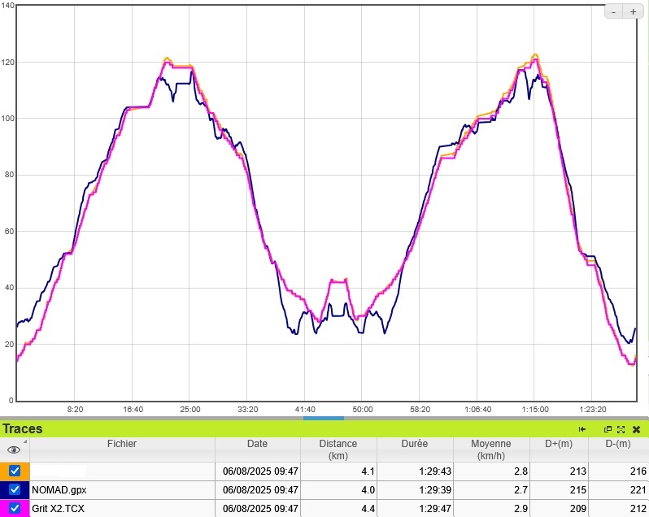Click the Durée column header

click(x=416, y=445)
